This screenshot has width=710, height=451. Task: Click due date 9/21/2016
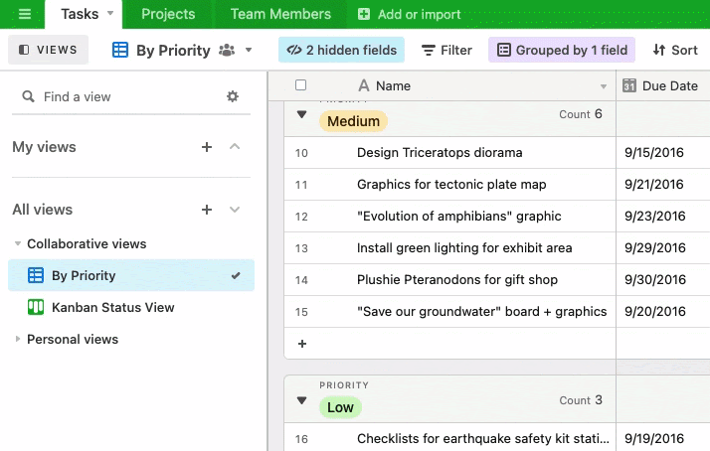pyautogui.click(x=654, y=185)
